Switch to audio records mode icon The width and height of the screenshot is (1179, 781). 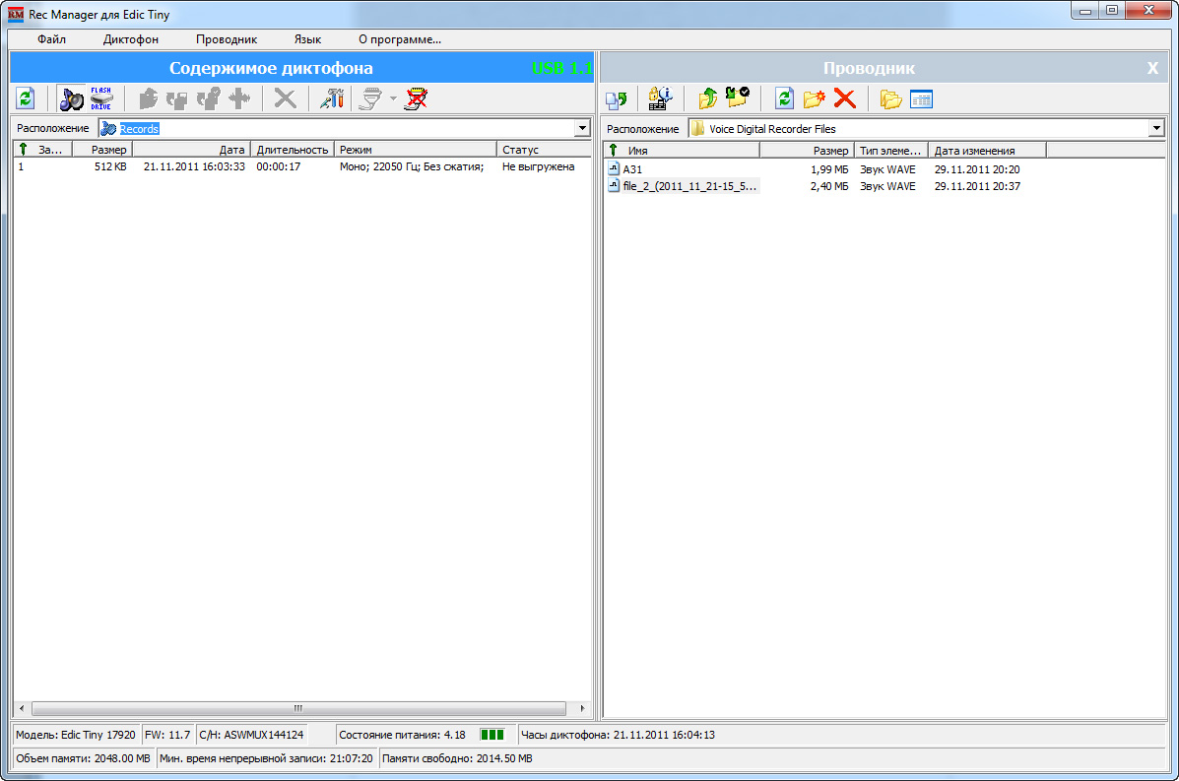[x=71, y=98]
